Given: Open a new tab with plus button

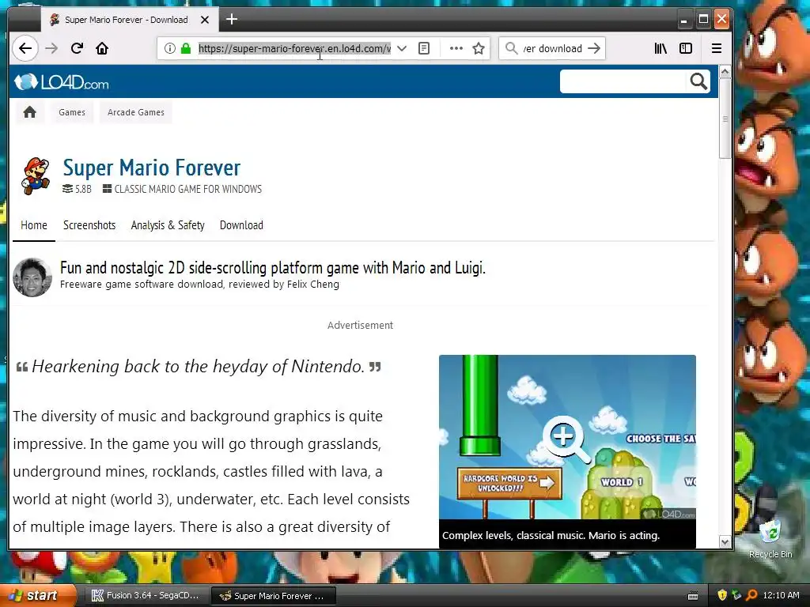Looking at the screenshot, I should click(232, 20).
